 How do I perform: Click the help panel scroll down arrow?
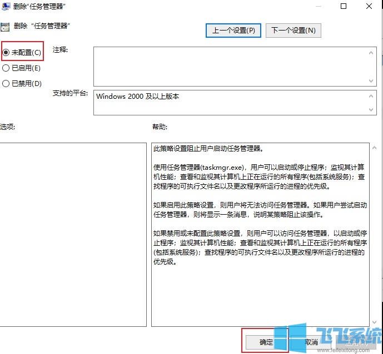(x=374, y=322)
